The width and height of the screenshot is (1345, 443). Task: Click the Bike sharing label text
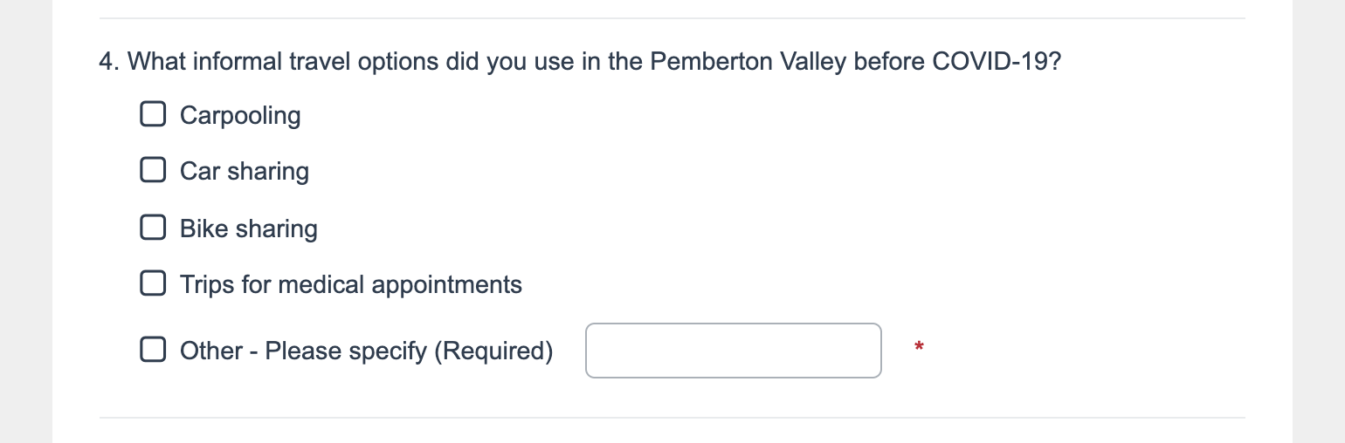249,228
